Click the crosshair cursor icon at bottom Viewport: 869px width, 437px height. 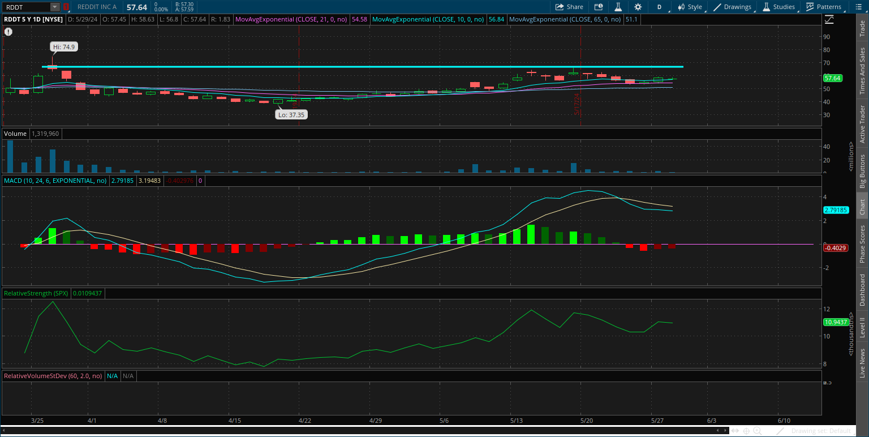(746, 431)
